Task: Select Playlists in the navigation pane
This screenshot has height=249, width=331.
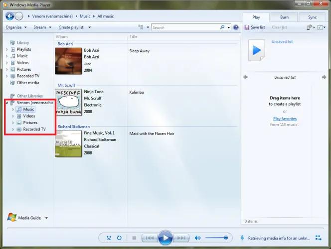Action: [x=24, y=49]
